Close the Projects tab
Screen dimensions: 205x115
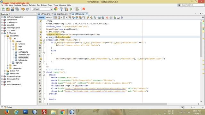(10, 14)
